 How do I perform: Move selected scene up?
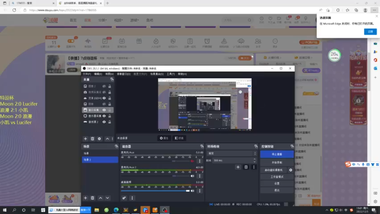(100, 198)
